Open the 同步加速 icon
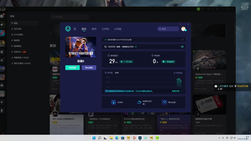Viewport: 251px width, 141px height. [164, 102]
